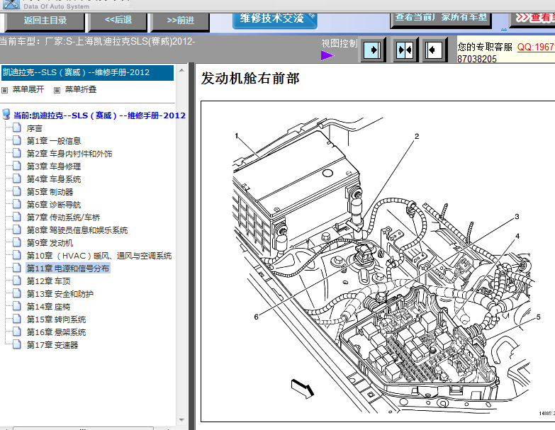The height and width of the screenshot is (430, 555).
Task: Open the 序言 tree item
Action: (x=35, y=128)
